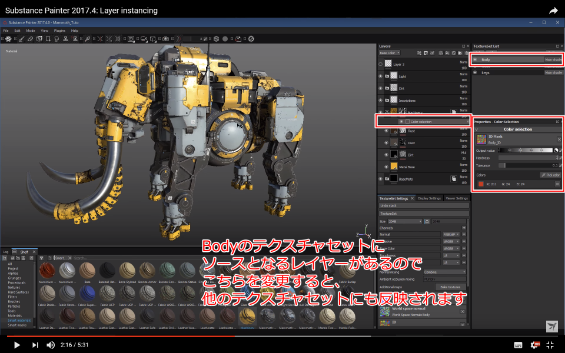Select the Polygon Fill tool
This screenshot has width=565, height=353.
(x=48, y=39)
